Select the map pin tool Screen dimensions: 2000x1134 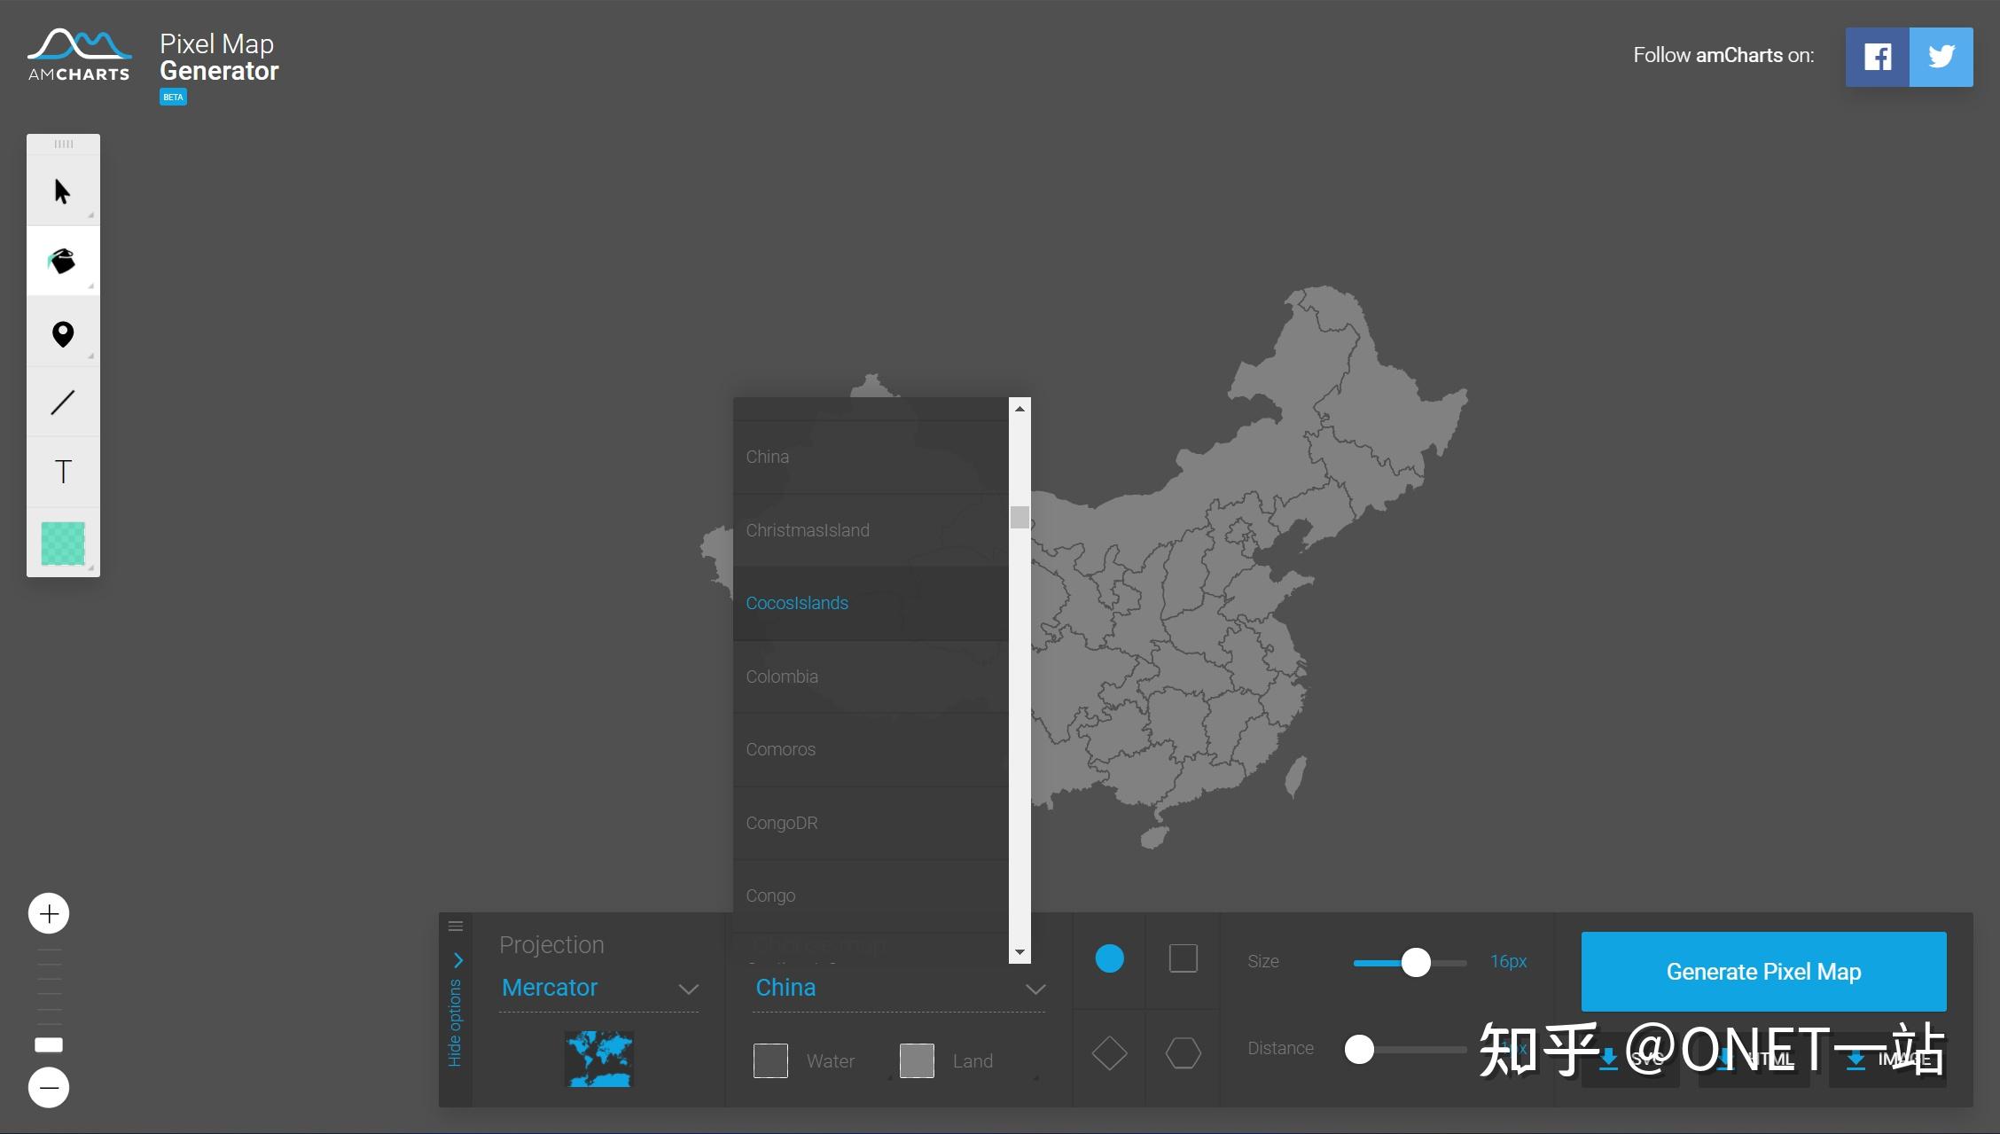coord(63,331)
